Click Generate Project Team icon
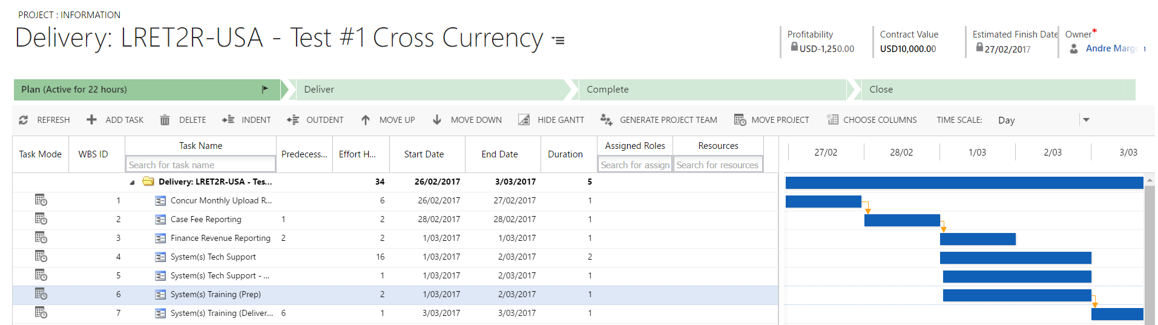 click(x=606, y=120)
